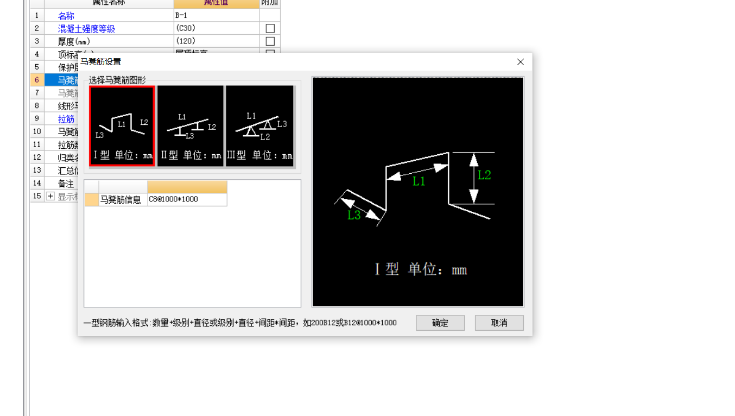The width and height of the screenshot is (735, 416).
Task: Click the B-1 name value cell
Action: [x=217, y=15]
